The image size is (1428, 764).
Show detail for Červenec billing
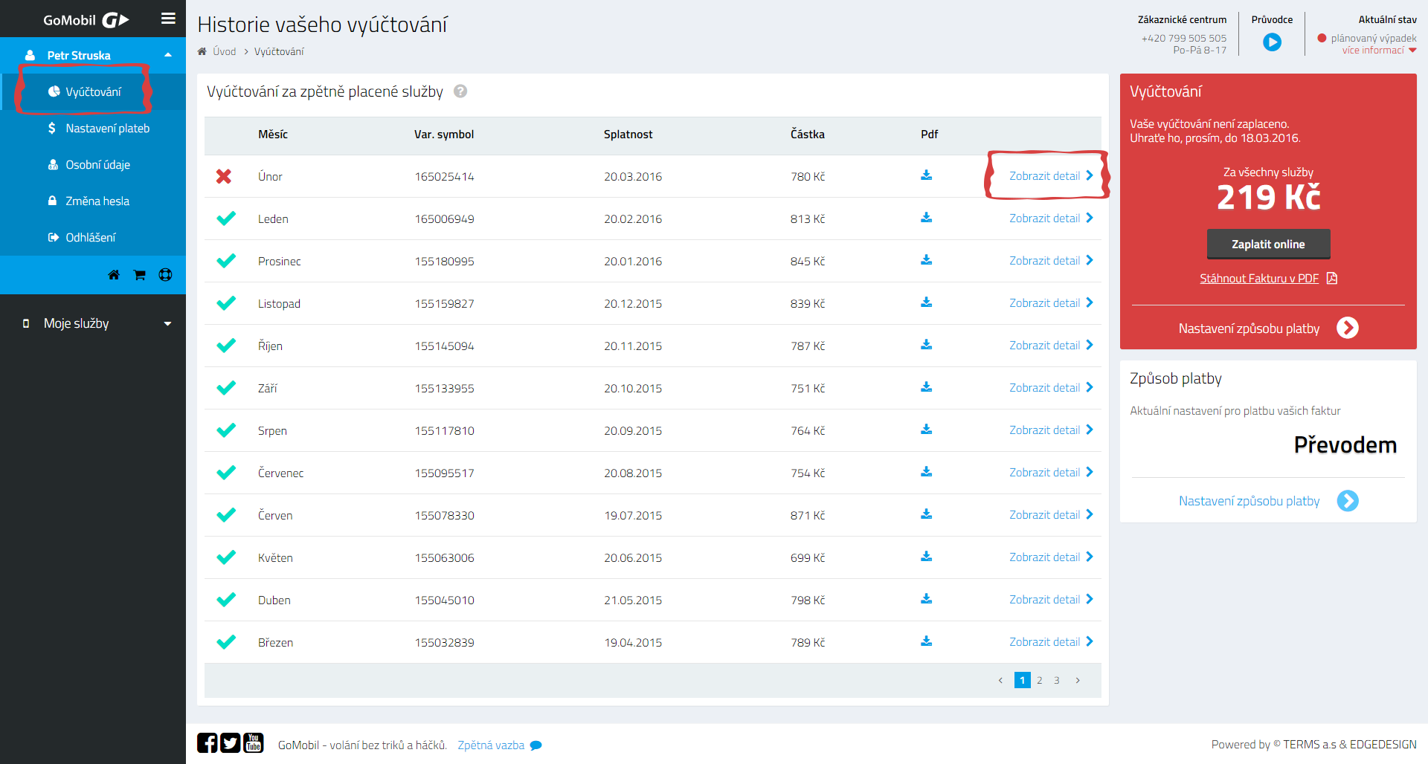coord(1051,472)
